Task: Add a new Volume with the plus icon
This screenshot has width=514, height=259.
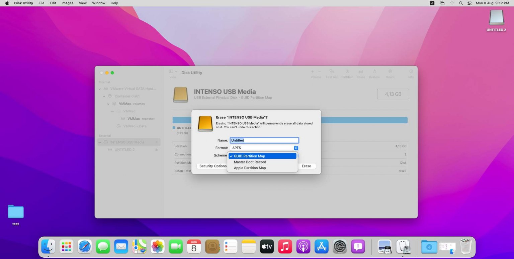Action: tap(312, 71)
